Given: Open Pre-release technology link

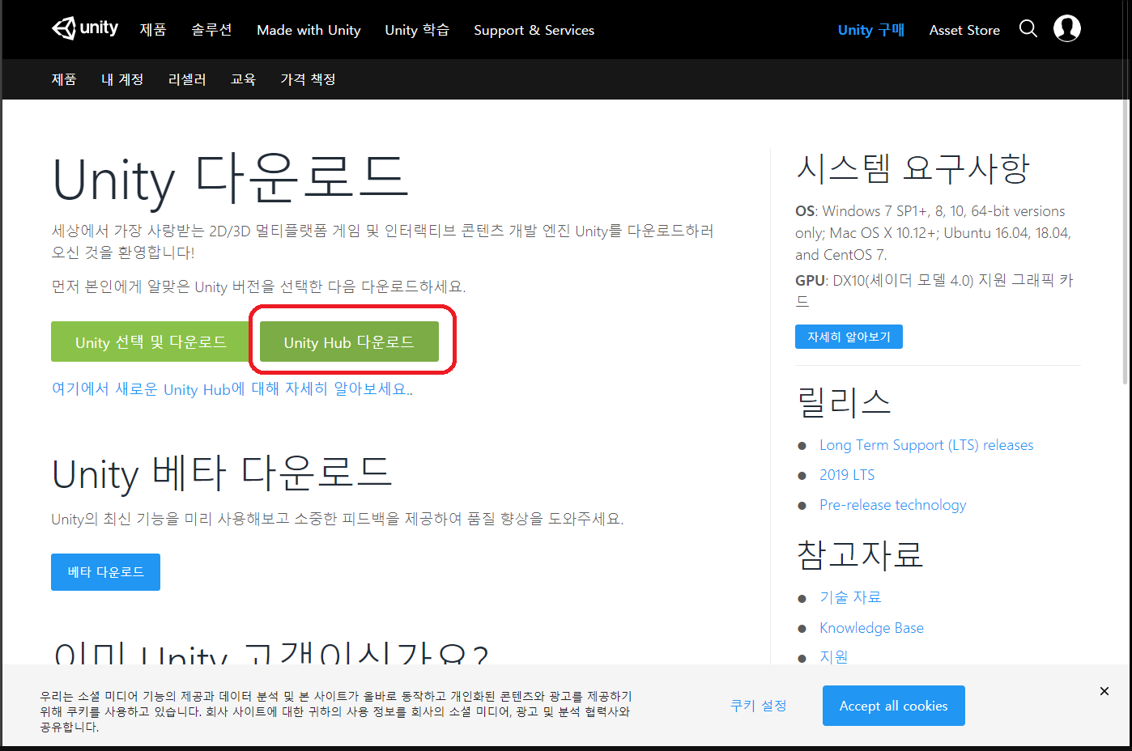Looking at the screenshot, I should click(893, 505).
